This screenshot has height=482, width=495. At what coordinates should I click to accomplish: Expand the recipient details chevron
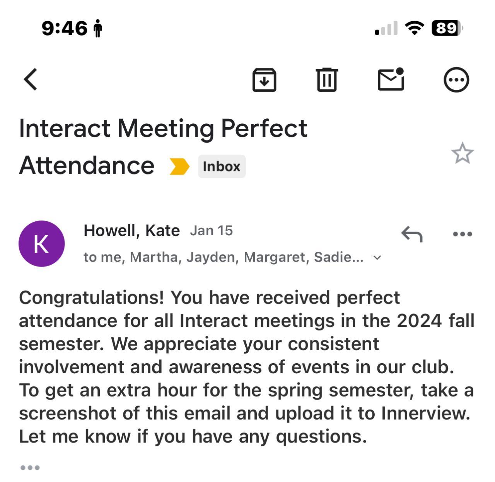pos(377,258)
